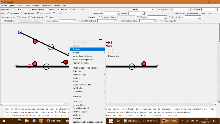The image size is (220, 124).
Task: Open the Marqueur menu
Action: (x=37, y=6)
